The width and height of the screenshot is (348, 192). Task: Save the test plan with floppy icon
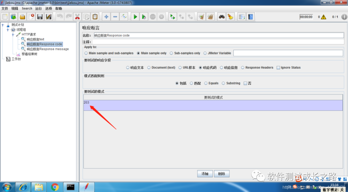tap(40, 17)
